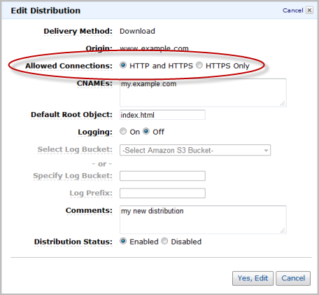
Task: Close dialog with the X icon
Action: pos(309,11)
